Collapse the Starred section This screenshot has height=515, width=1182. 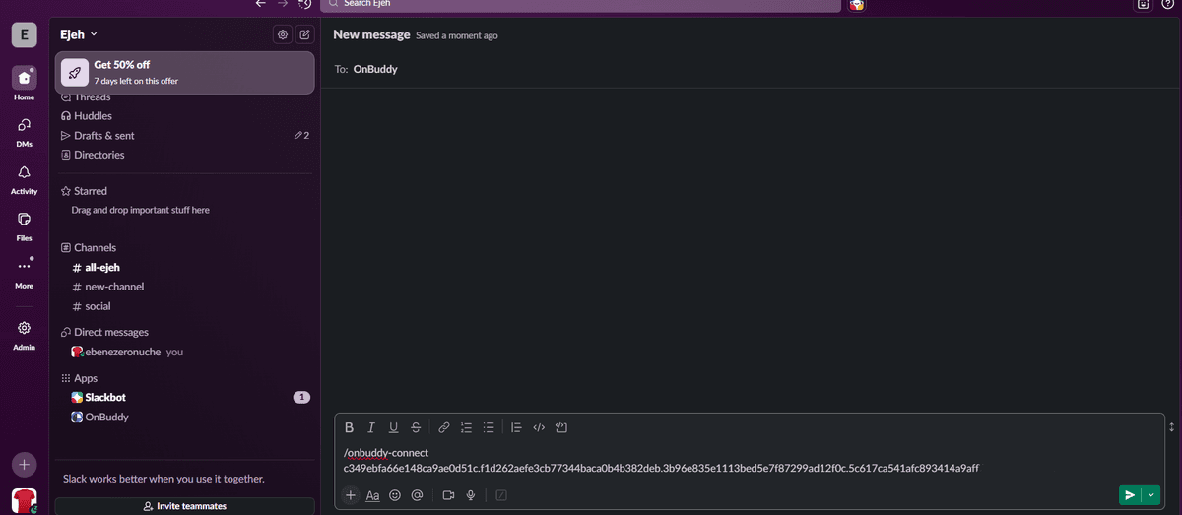(x=84, y=191)
